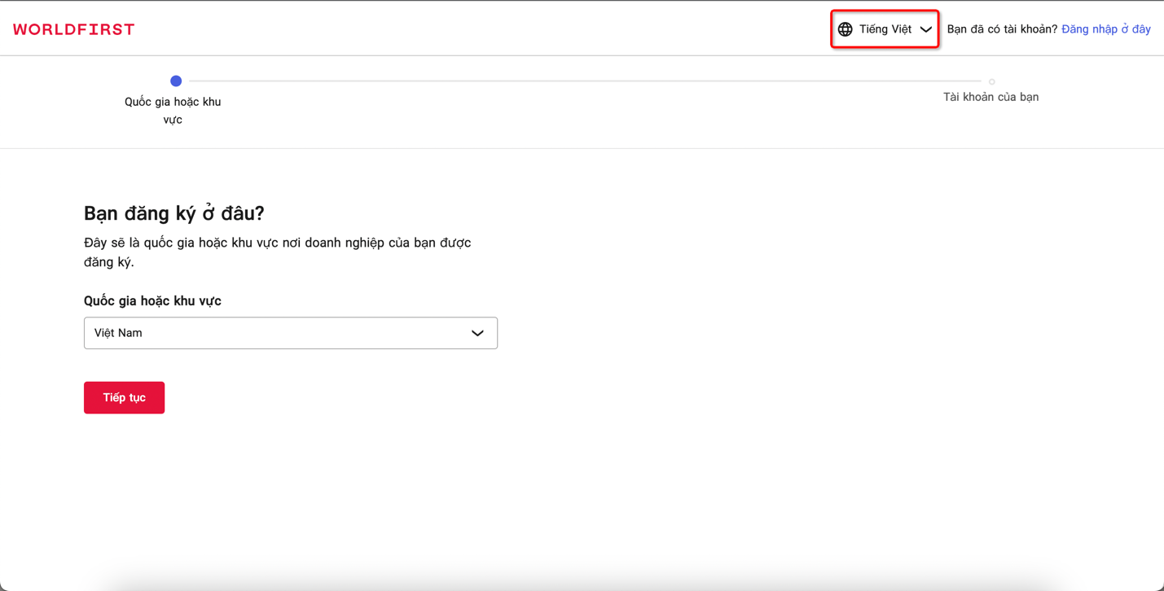Click the 'Bạn đăng ký ở đâu?' heading
This screenshot has width=1164, height=591.
tap(174, 213)
